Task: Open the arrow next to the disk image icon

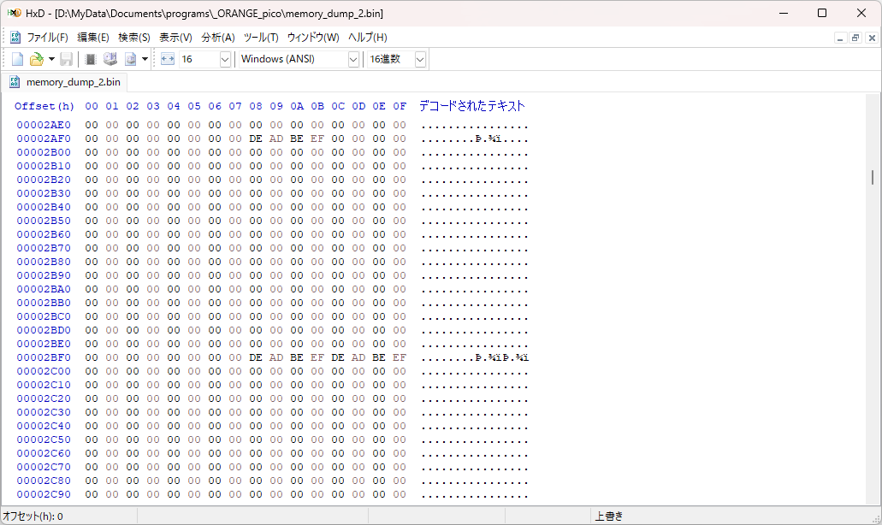Action: tap(145, 58)
